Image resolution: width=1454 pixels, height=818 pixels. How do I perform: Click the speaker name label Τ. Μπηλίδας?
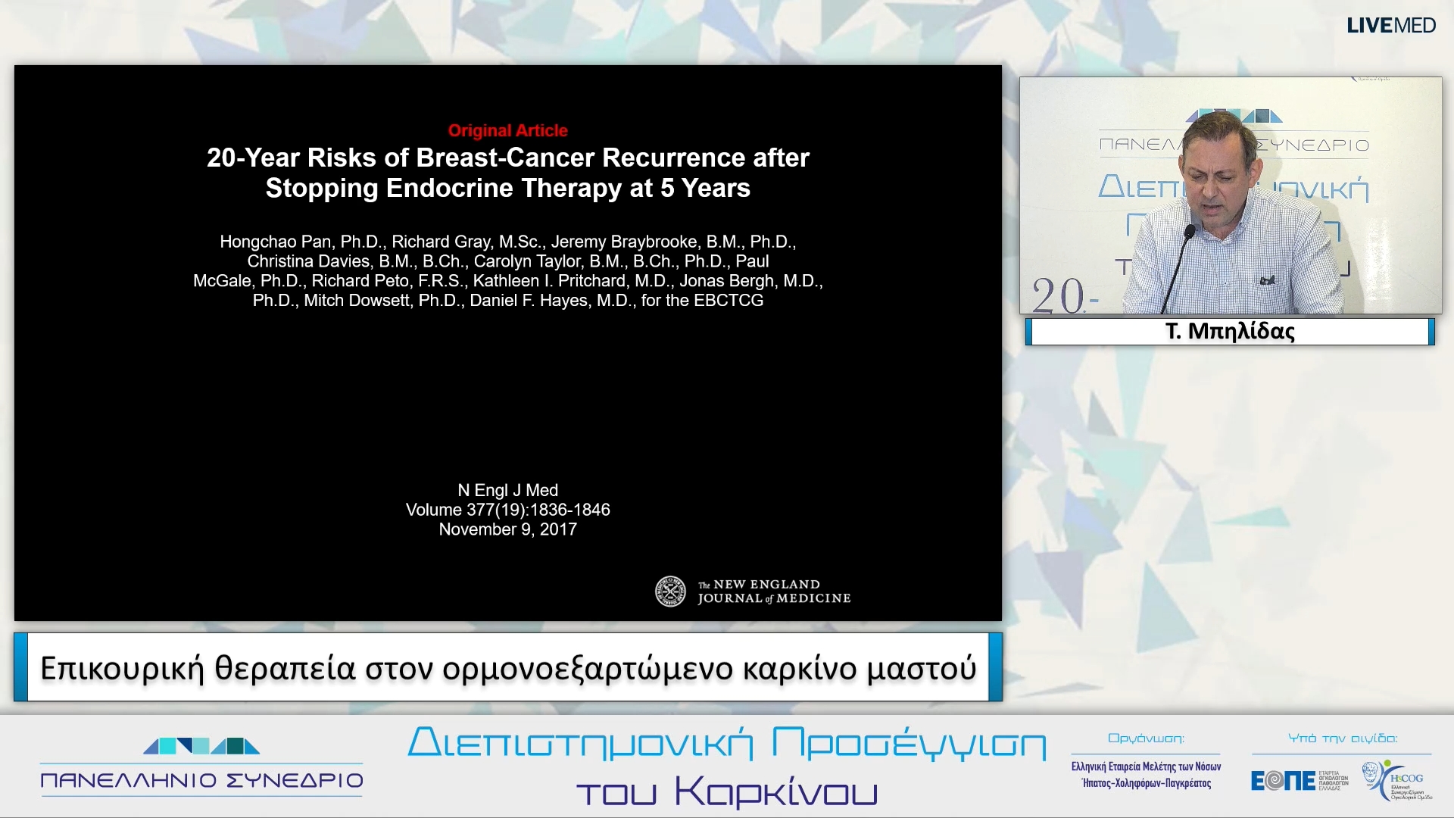pos(1230,332)
